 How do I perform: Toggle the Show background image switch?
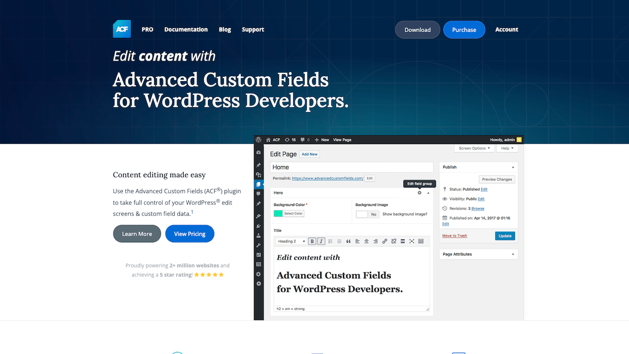tap(368, 214)
